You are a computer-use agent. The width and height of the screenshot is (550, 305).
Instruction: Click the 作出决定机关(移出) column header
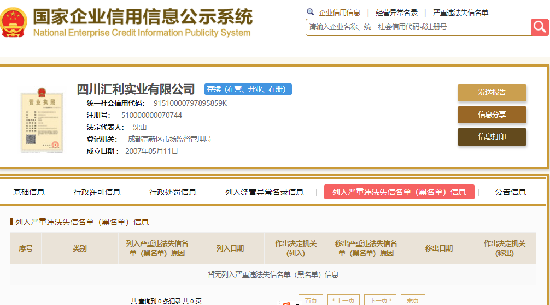coord(505,248)
